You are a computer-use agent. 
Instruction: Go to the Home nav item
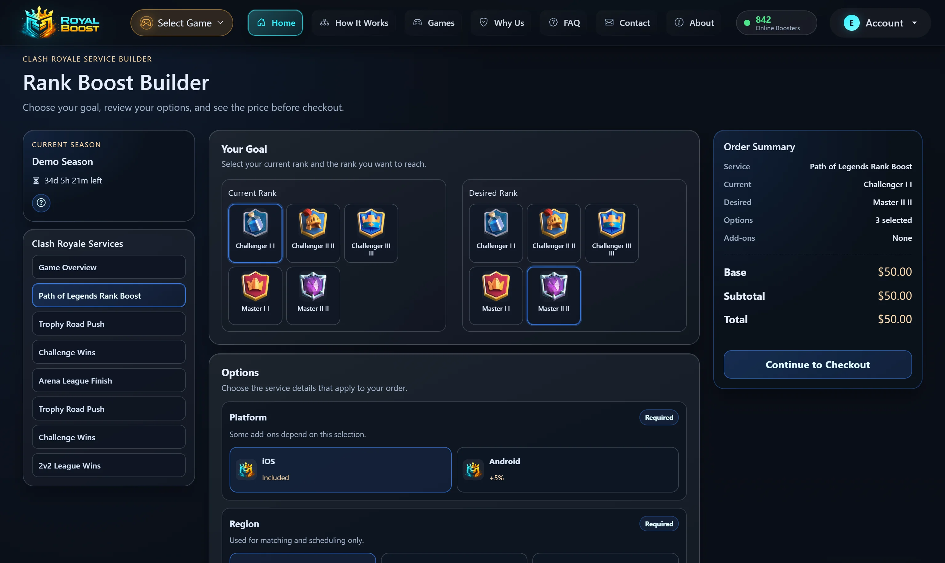[275, 23]
